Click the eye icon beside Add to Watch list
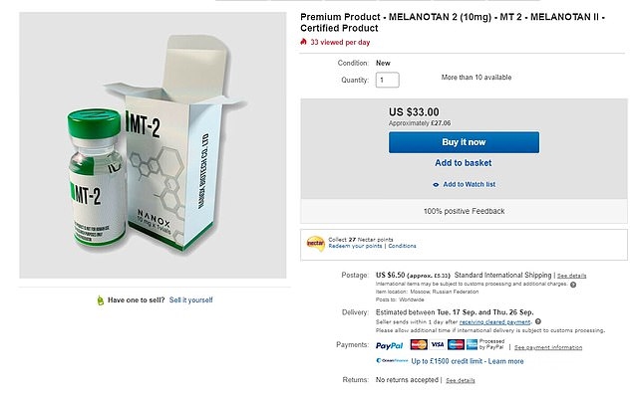Screen dimensions: 632x395 pos(436,185)
